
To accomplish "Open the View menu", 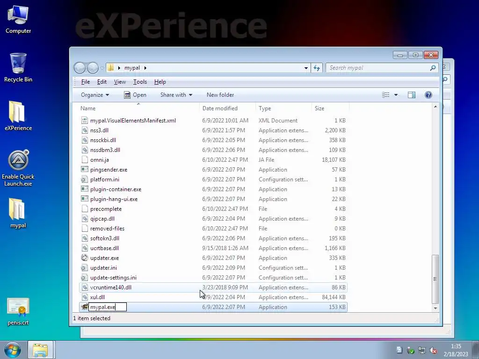I will (x=120, y=82).
